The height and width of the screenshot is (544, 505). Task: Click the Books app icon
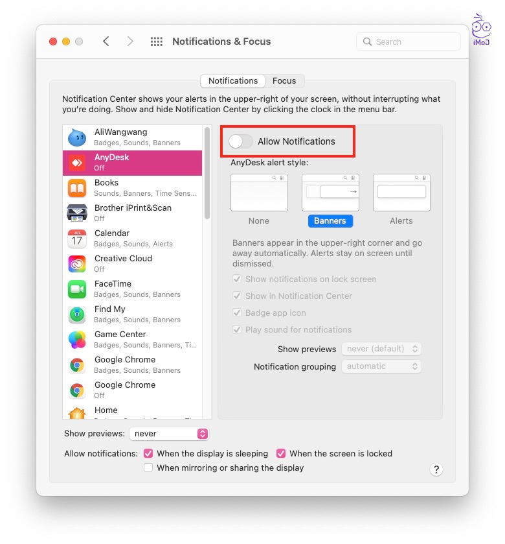pos(77,188)
